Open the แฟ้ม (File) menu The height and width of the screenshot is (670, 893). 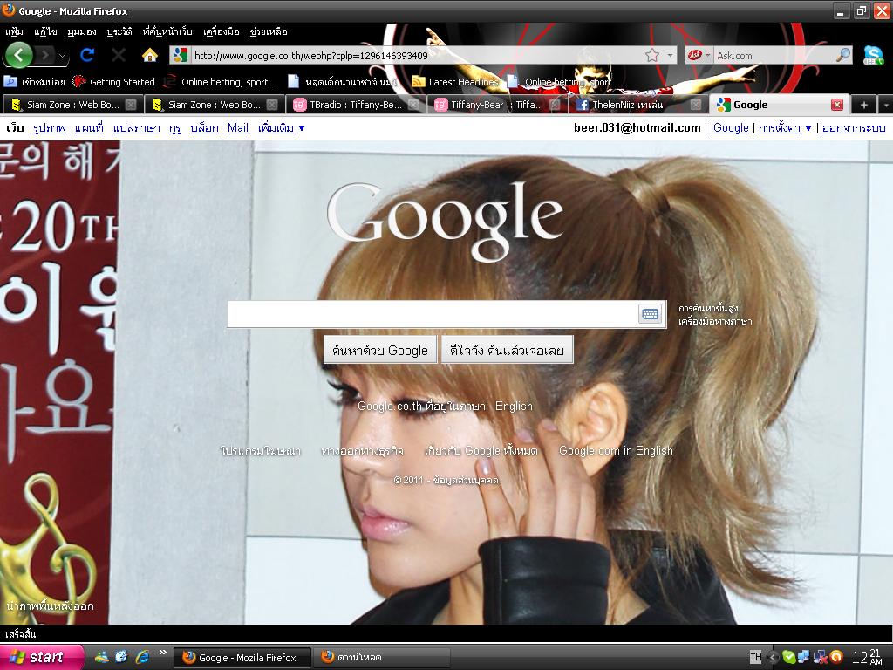(x=14, y=31)
